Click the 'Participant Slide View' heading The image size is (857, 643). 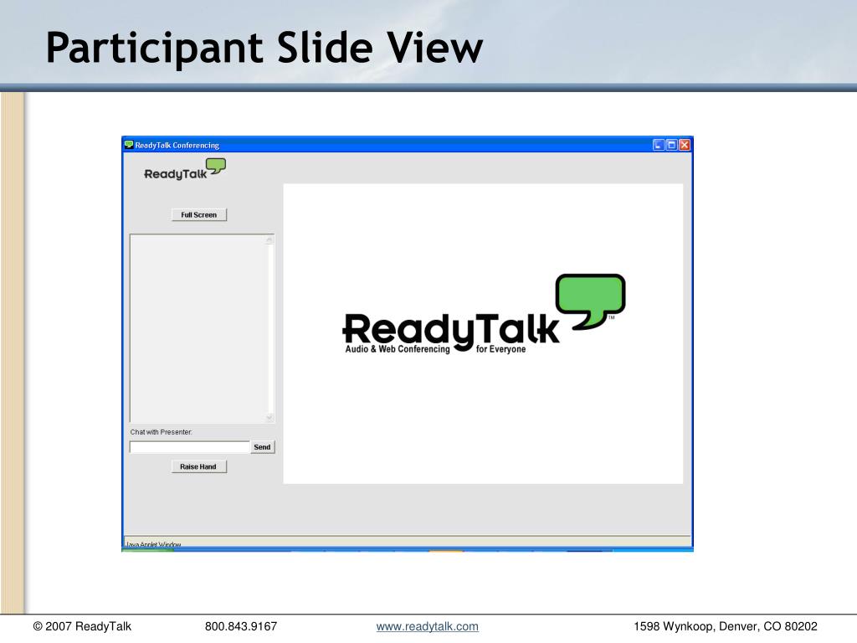264,48
